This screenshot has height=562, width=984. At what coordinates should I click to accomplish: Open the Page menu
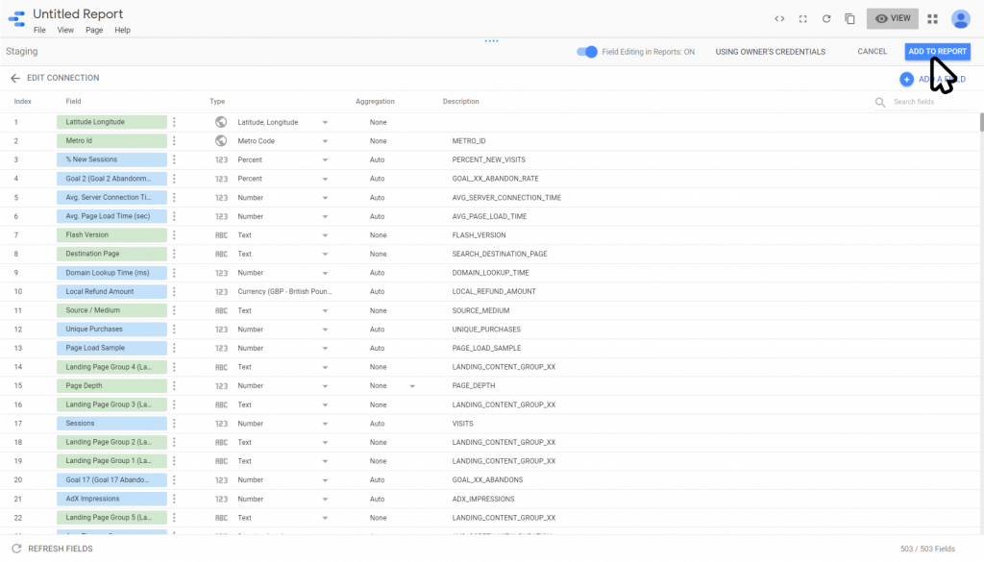click(x=94, y=31)
